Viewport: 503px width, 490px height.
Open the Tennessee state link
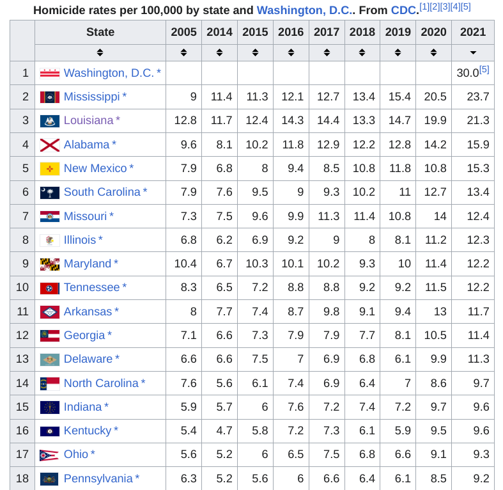[92, 287]
